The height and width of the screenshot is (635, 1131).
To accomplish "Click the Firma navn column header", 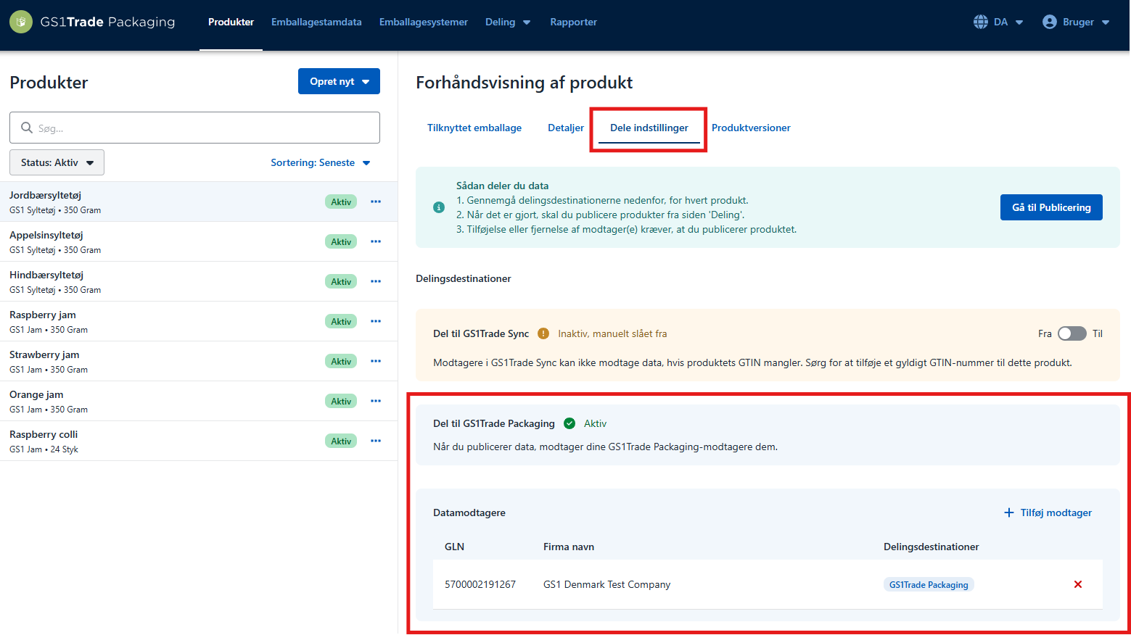I will point(569,547).
